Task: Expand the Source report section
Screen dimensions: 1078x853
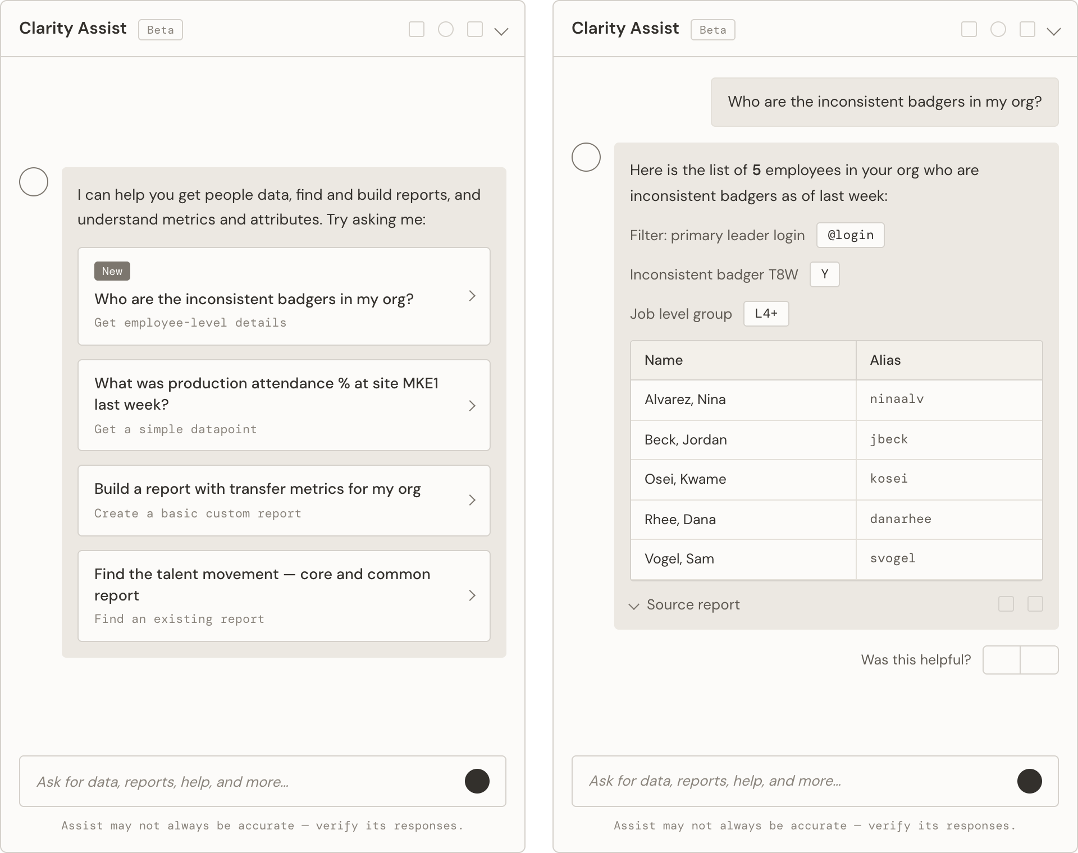Action: coord(684,605)
